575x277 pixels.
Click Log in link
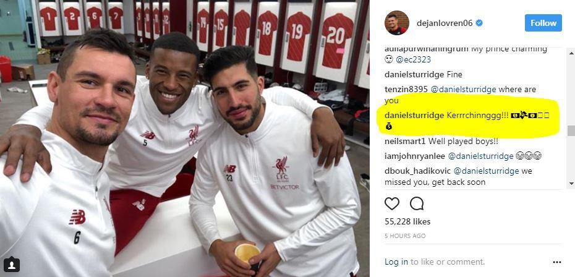click(x=396, y=262)
